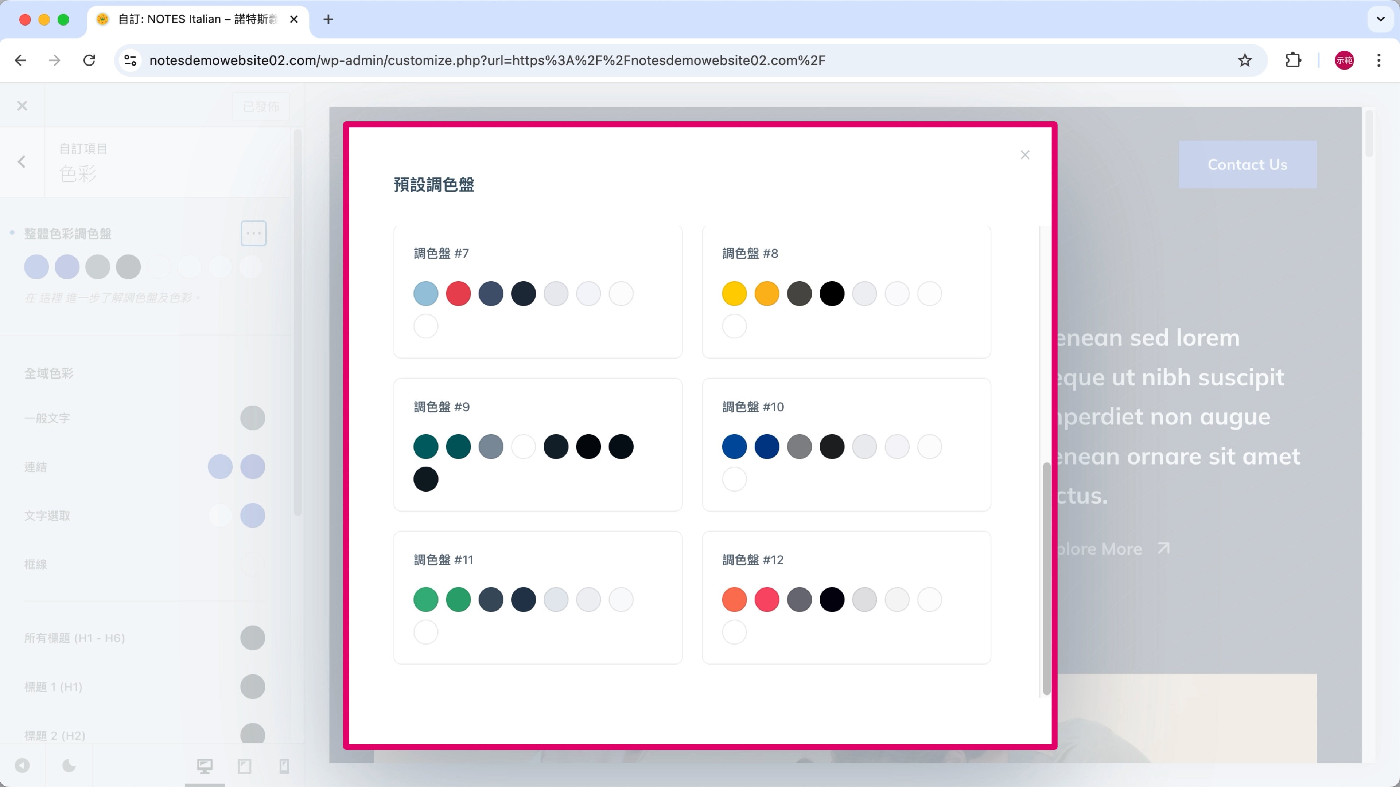Switch to desktop preview device icon
Viewport: 1400px width, 787px height.
pyautogui.click(x=205, y=766)
